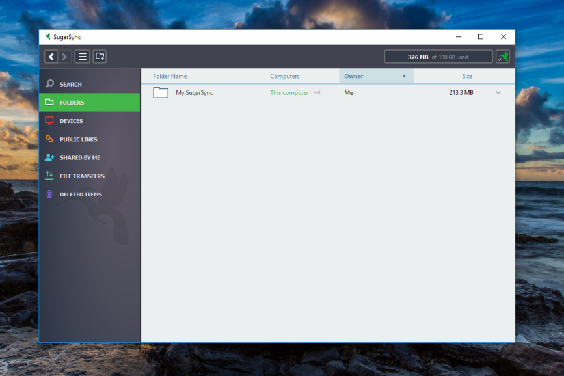Select the Folders sidebar item

90,102
